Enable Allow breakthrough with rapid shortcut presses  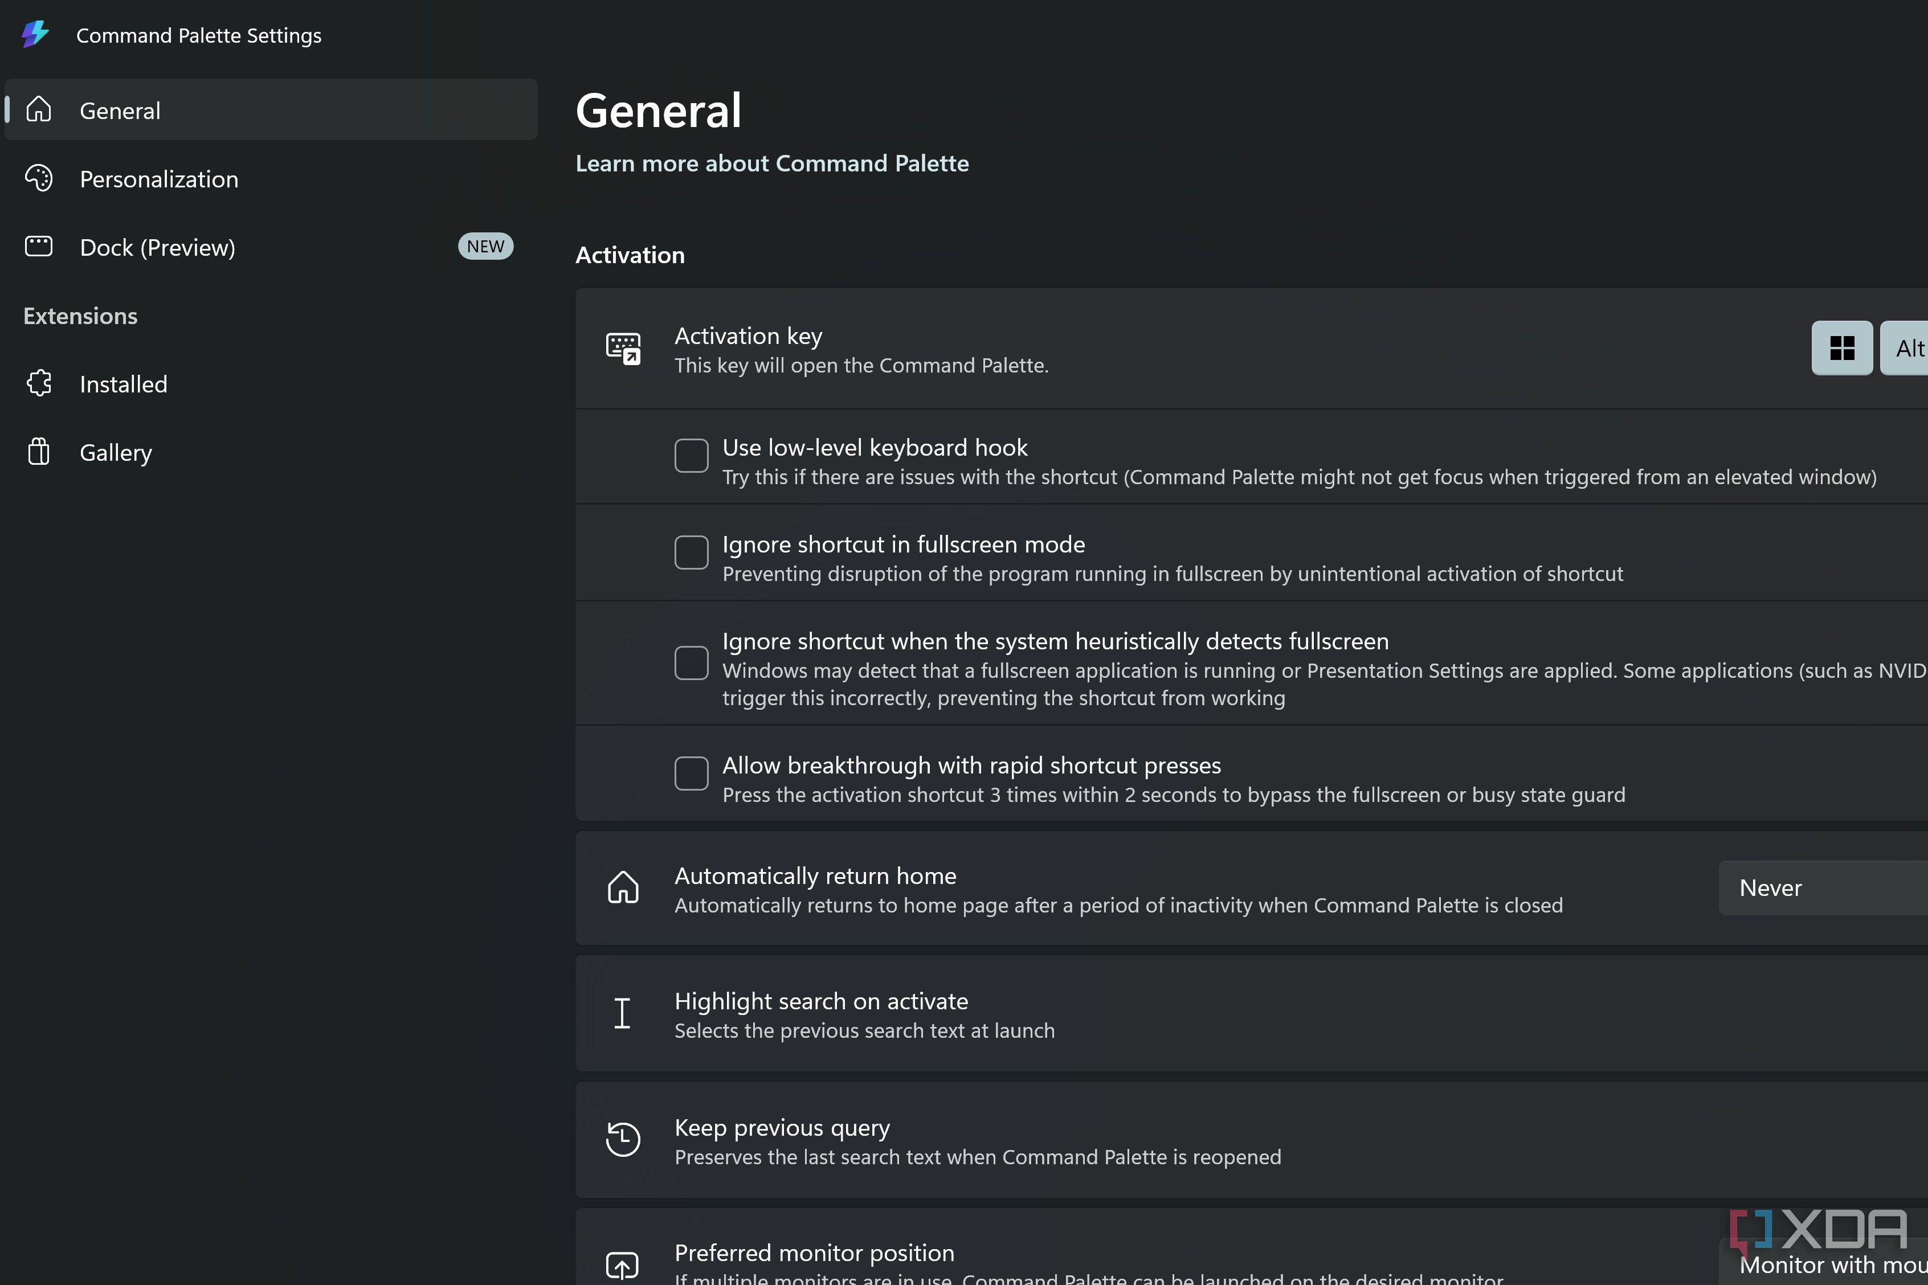(x=691, y=774)
